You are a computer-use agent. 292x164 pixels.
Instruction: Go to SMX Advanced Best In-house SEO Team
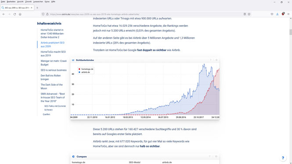53,98
